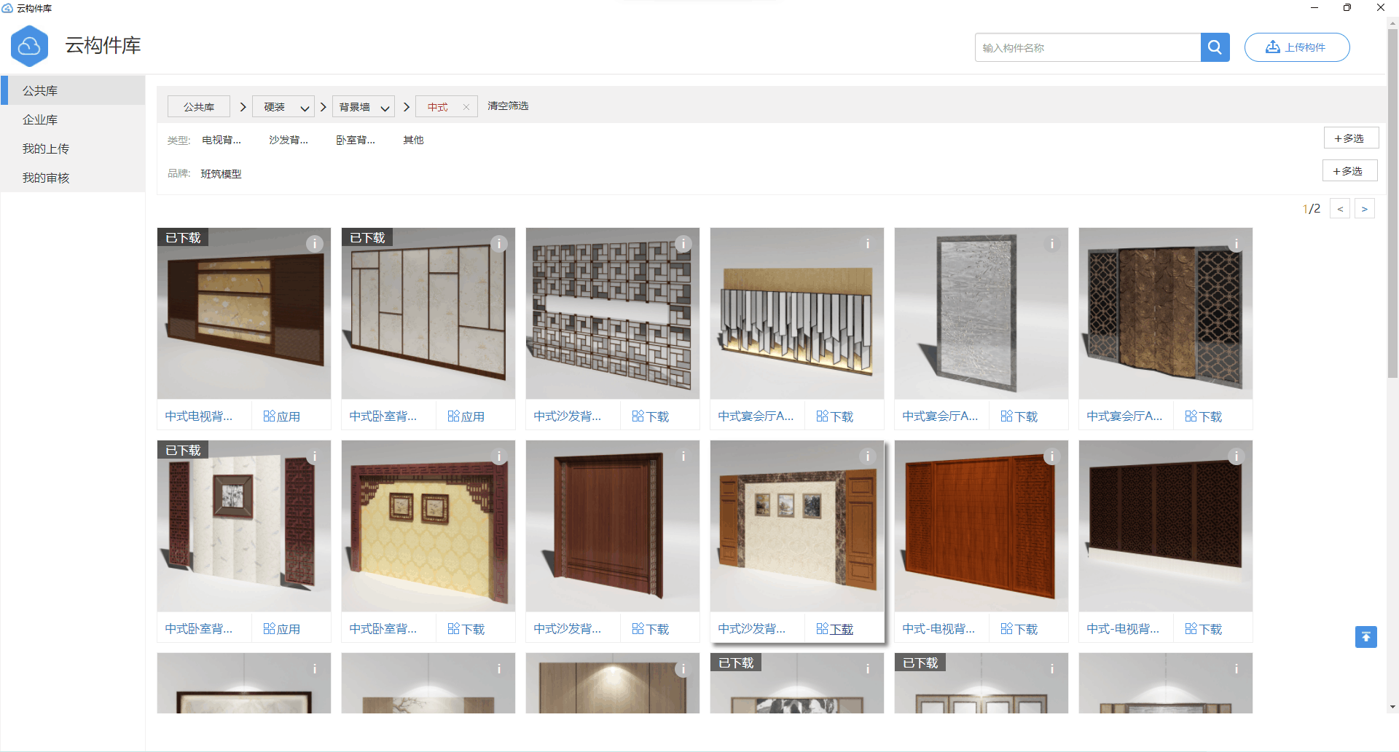Open the grey marble panel thumbnail

tap(981, 313)
